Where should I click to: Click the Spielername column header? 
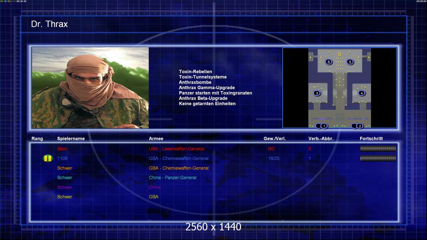click(71, 139)
